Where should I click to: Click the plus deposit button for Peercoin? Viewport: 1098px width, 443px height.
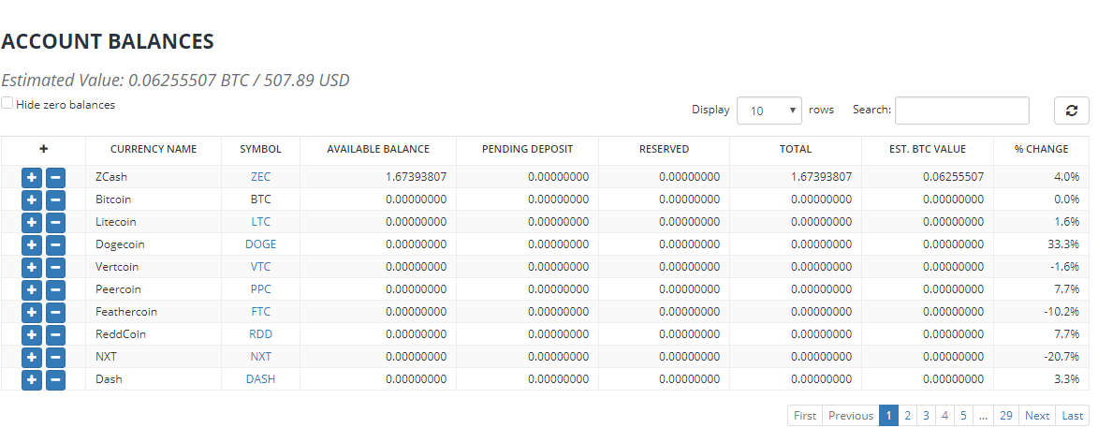coord(32,289)
